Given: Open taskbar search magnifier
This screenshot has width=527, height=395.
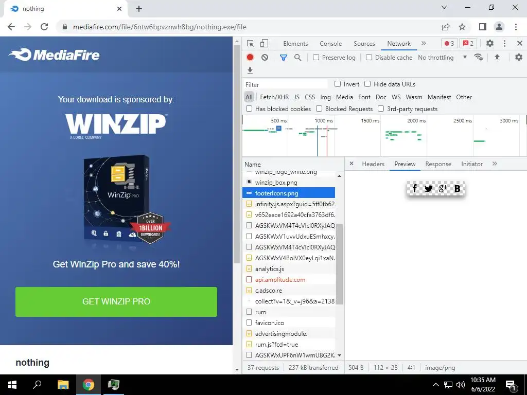Looking at the screenshot, I should (37, 385).
